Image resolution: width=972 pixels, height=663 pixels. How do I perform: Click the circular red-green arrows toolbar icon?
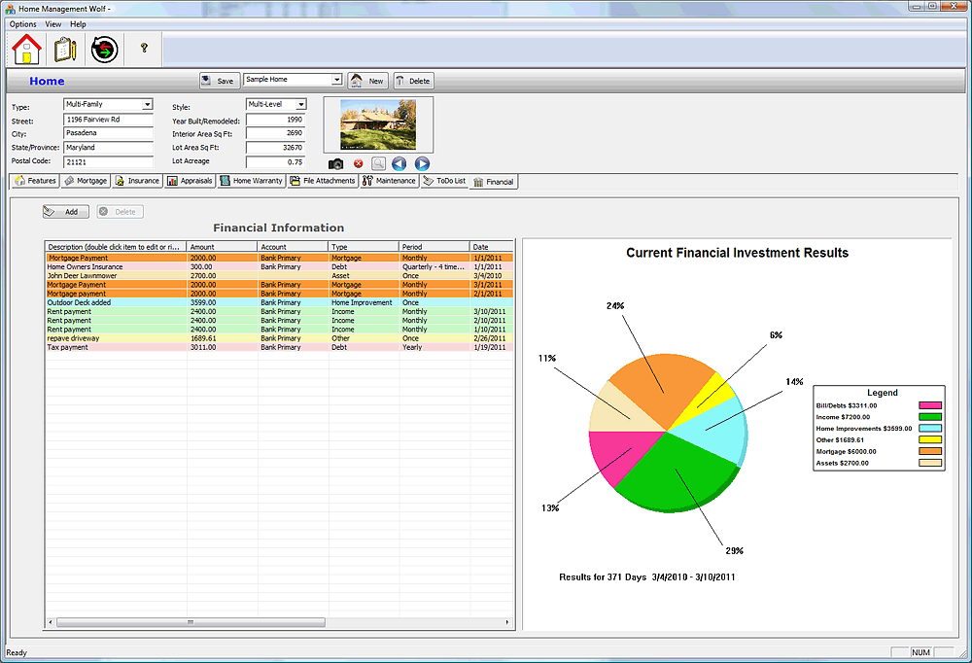[104, 48]
